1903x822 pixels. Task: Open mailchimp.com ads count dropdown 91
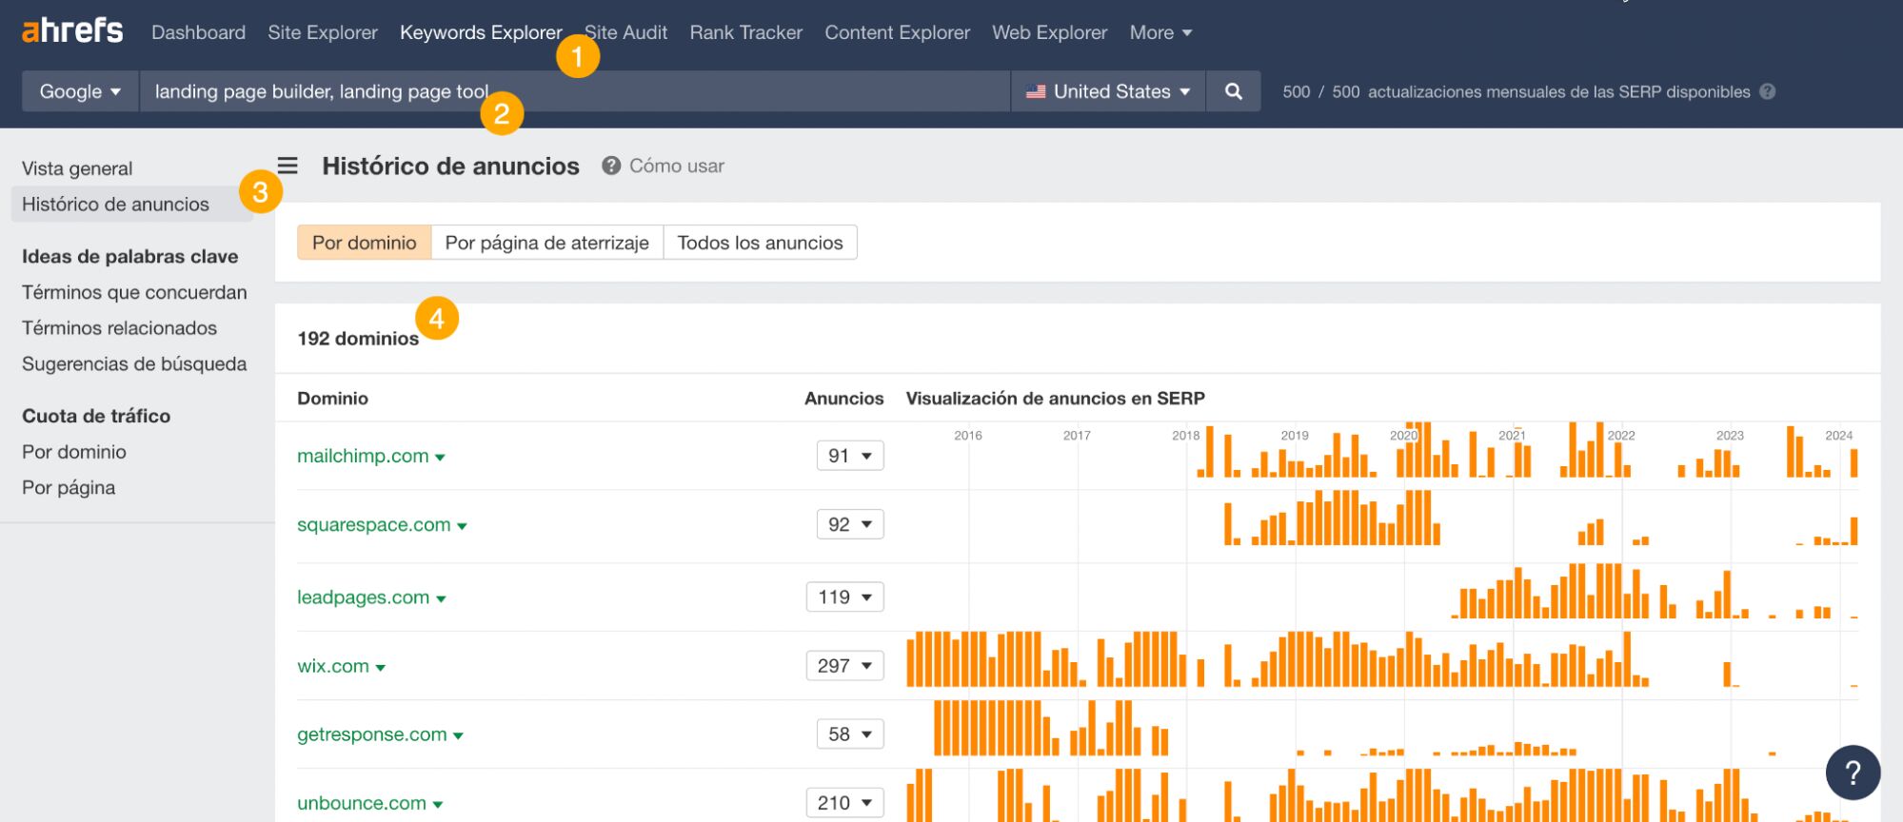[x=850, y=456]
